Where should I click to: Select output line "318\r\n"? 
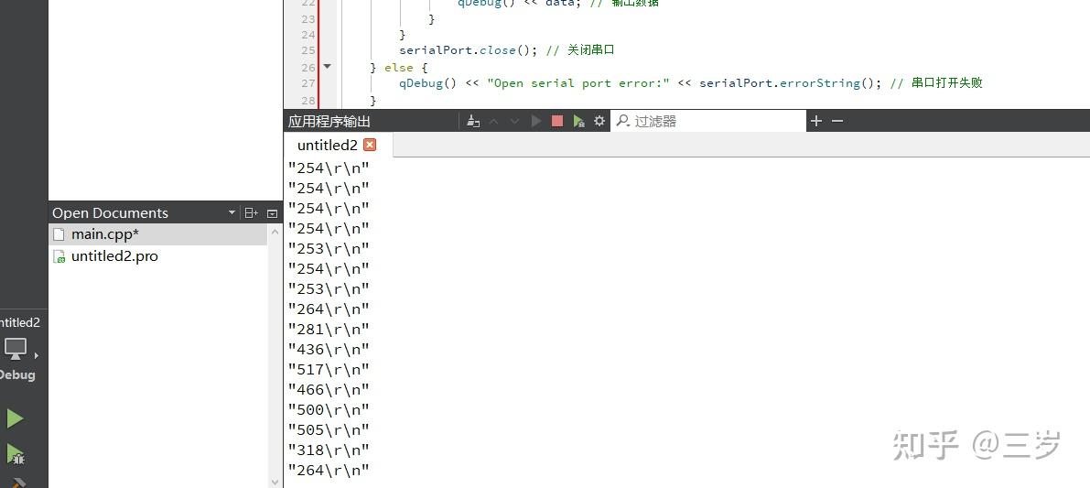point(329,450)
